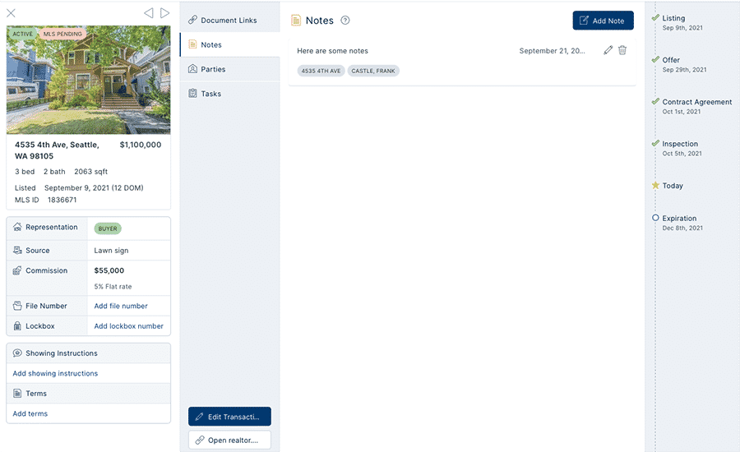This screenshot has width=740, height=452.
Task: Click the Edit Transaction button
Action: 230,417
